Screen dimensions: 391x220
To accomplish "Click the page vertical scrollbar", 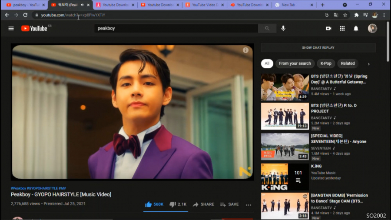I will 388,41.
